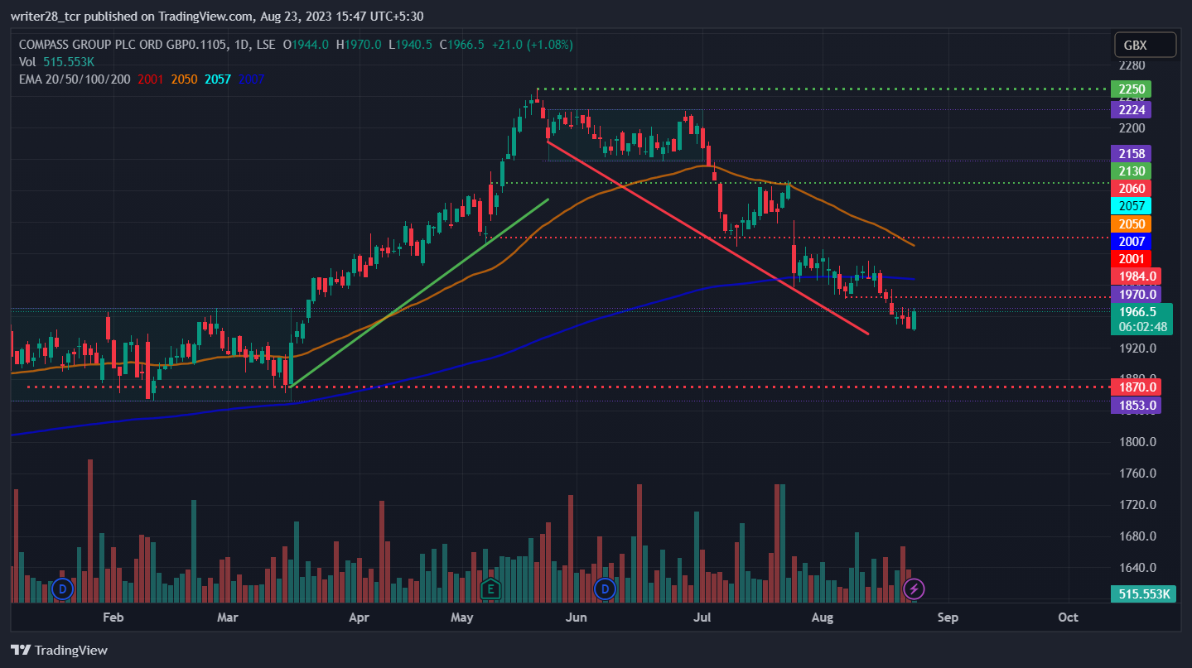Click the high value H1970.0 in header
The height and width of the screenshot is (668, 1192).
tap(359, 44)
